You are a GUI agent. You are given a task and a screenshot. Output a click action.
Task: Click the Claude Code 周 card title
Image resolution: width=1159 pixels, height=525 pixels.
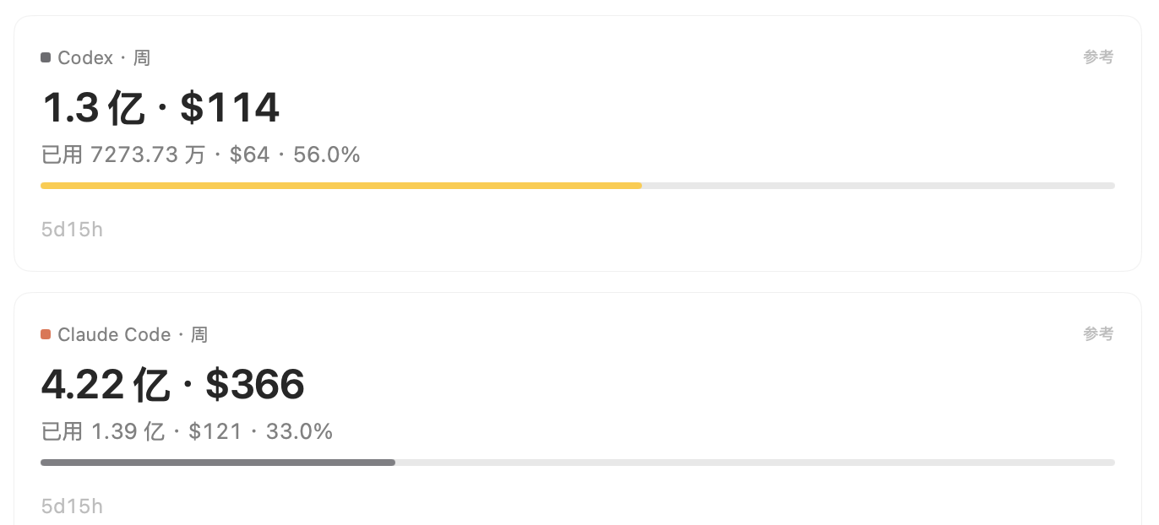coord(133,334)
